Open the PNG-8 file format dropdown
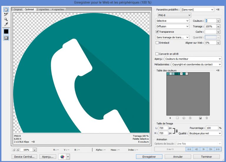226x162 pixels. (174, 15)
